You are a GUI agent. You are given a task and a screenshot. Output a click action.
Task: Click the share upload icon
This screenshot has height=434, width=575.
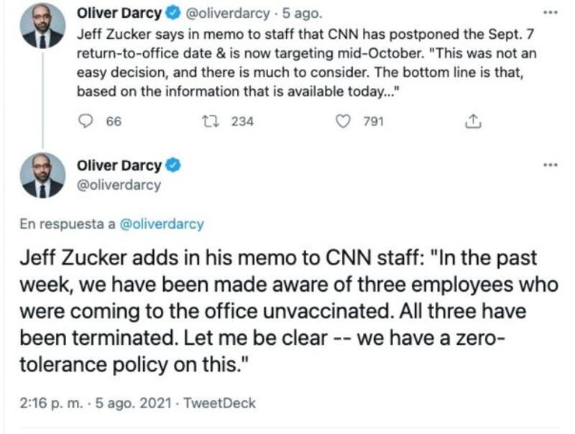[x=473, y=121]
